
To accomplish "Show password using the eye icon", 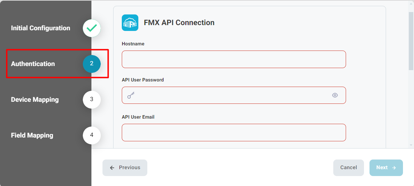I will [x=335, y=95].
